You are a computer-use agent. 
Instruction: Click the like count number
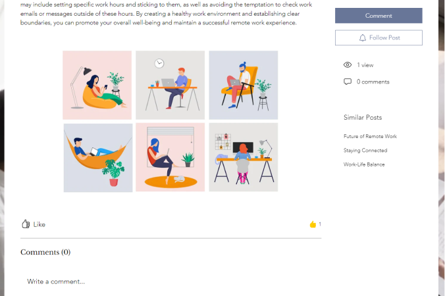(x=320, y=224)
